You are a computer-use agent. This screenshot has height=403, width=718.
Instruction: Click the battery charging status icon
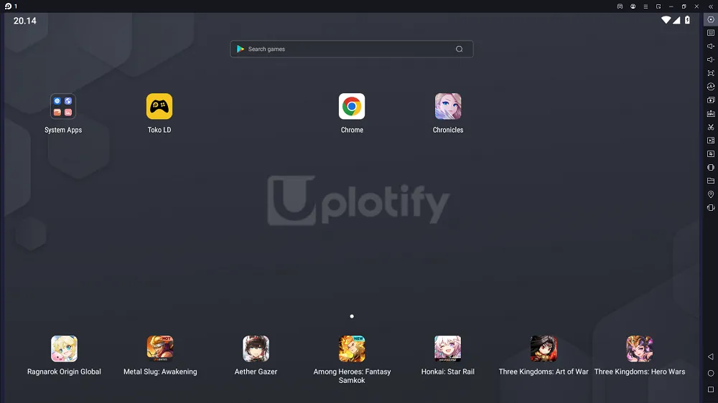(x=687, y=20)
